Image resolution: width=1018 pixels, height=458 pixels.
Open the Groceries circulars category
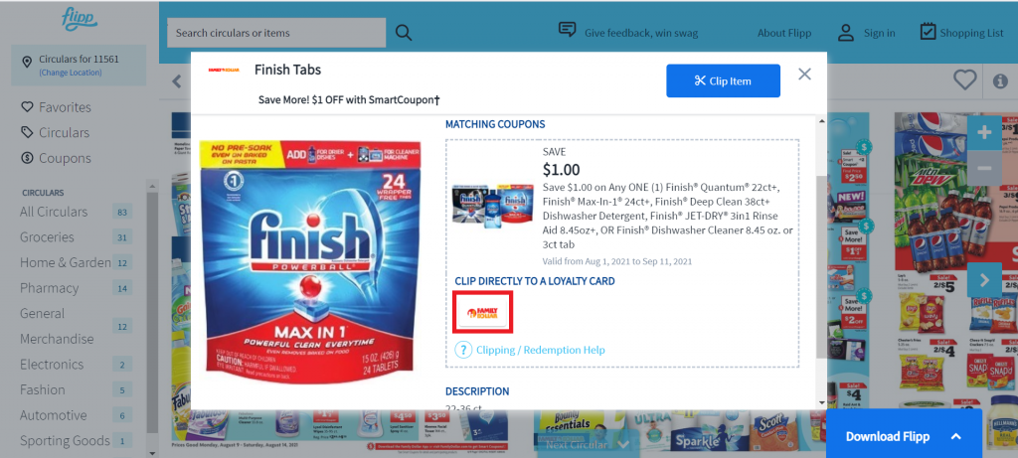[x=47, y=237]
